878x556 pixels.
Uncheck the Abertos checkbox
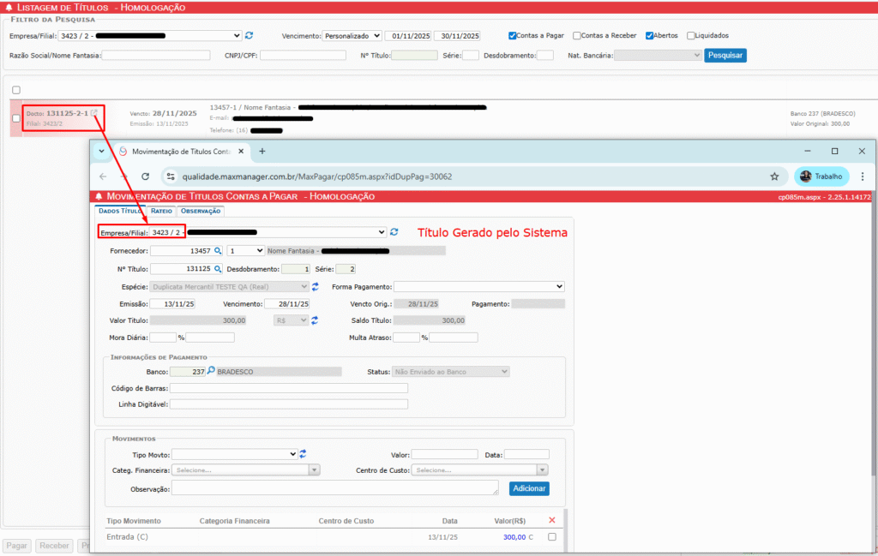coord(650,36)
